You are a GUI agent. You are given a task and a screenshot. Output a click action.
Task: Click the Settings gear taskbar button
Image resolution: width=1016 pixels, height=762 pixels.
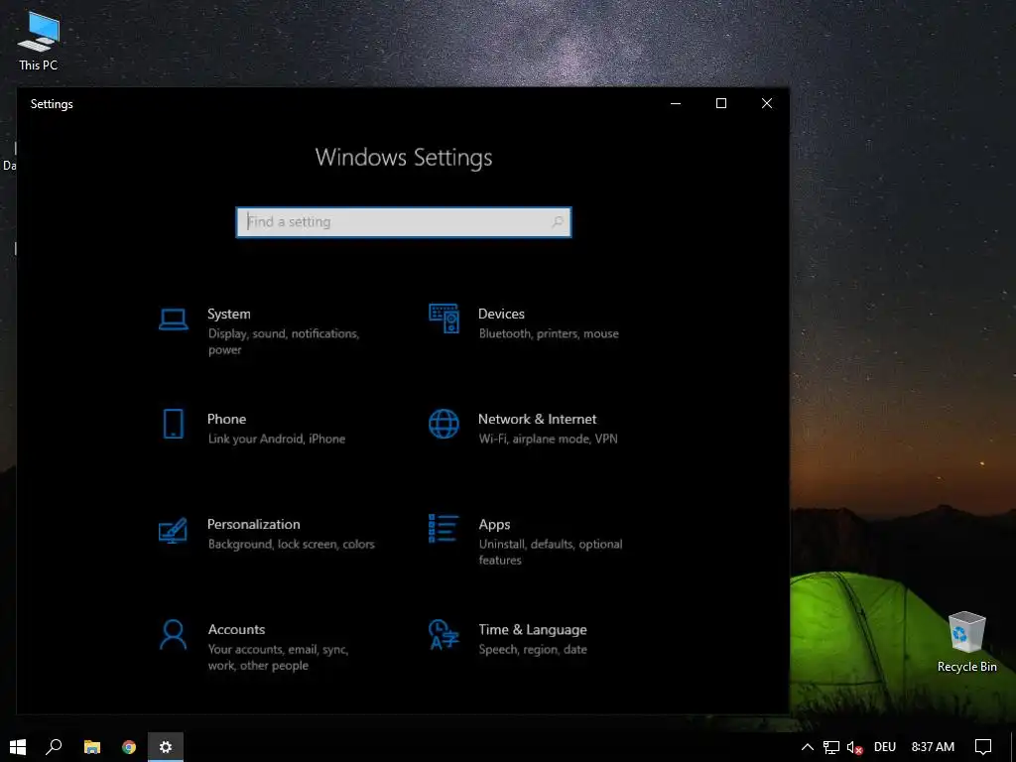(x=166, y=747)
